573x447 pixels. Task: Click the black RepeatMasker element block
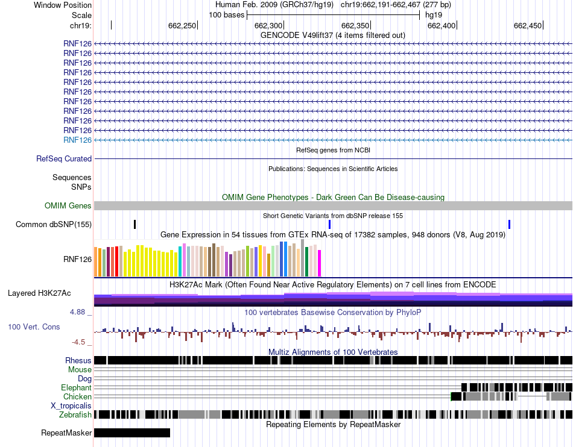[132, 433]
